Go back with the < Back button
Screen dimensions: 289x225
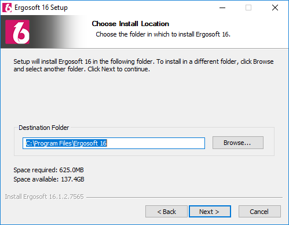coord(166,211)
